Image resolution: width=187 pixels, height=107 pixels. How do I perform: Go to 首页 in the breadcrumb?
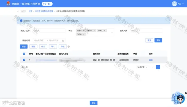[x=30, y=11]
